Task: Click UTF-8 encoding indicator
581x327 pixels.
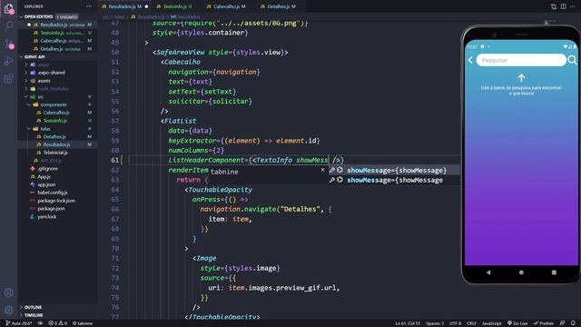Action: 455,323
